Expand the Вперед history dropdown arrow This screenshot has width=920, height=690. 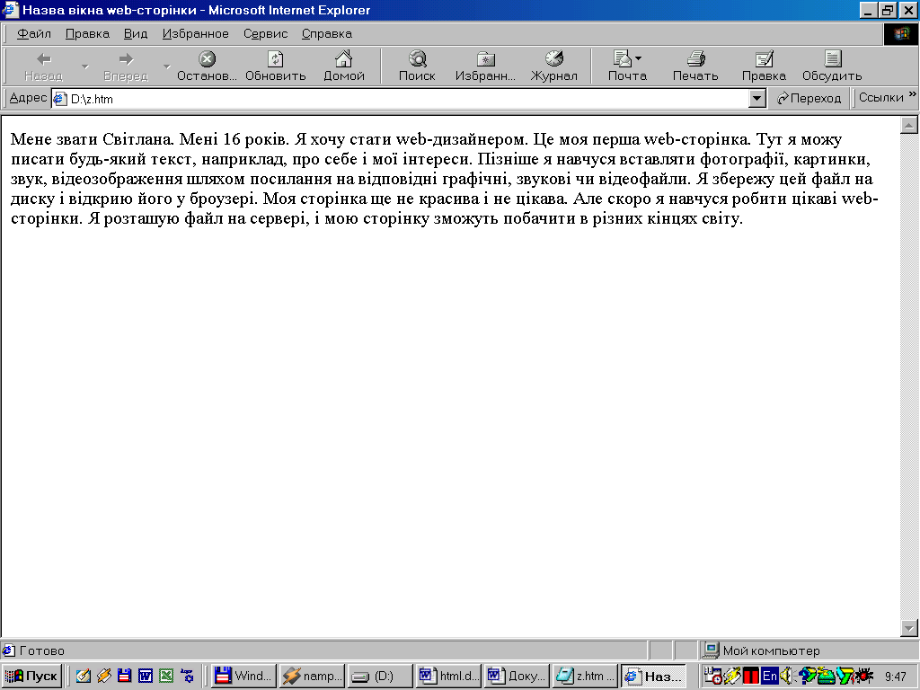(x=166, y=66)
